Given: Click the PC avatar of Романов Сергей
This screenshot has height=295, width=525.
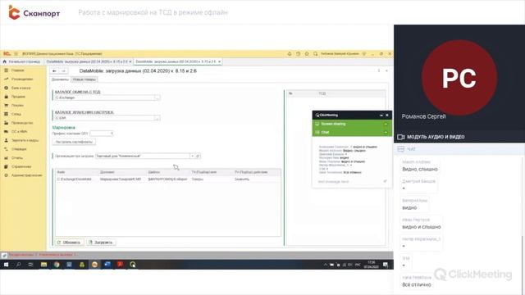Looking at the screenshot, I should click(x=459, y=78).
